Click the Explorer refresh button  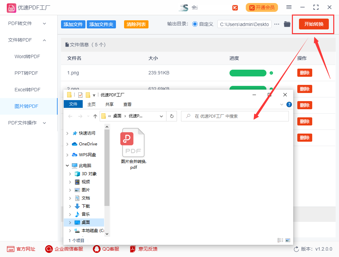tap(172, 116)
